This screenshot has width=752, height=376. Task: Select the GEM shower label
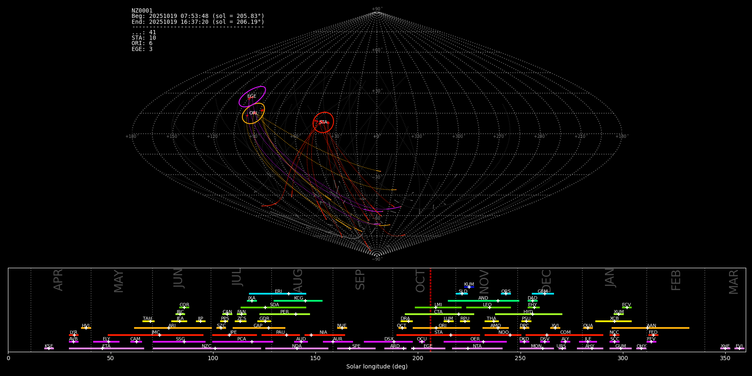point(542,292)
